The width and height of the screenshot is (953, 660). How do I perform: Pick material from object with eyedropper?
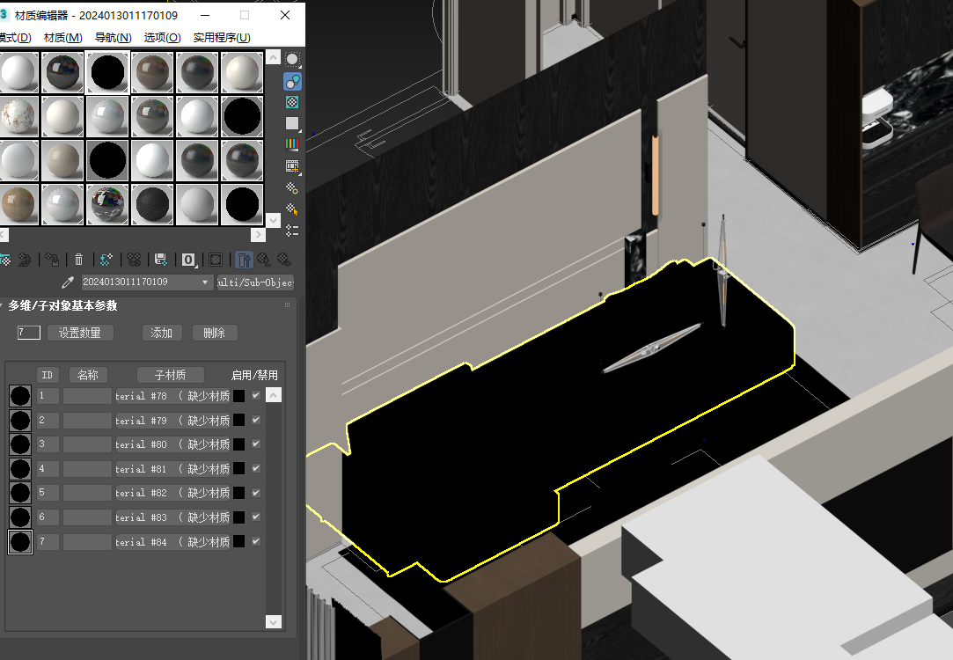[x=67, y=282]
